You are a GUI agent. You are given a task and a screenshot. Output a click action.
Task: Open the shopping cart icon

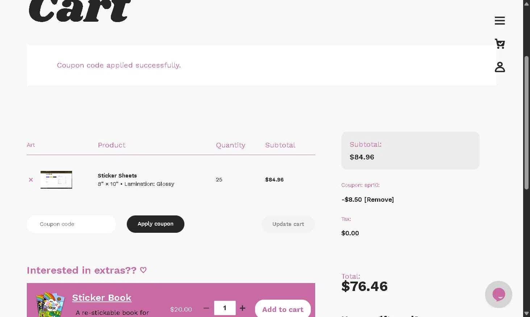coord(500,44)
